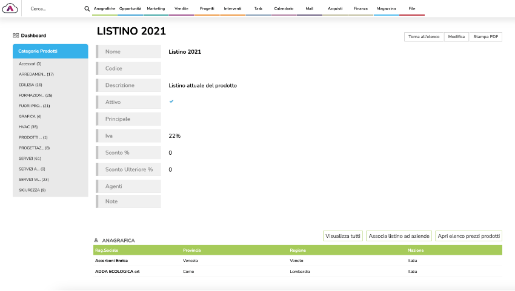Click the Stampa PDF button
Screen dimensions: 515x291
[486, 37]
